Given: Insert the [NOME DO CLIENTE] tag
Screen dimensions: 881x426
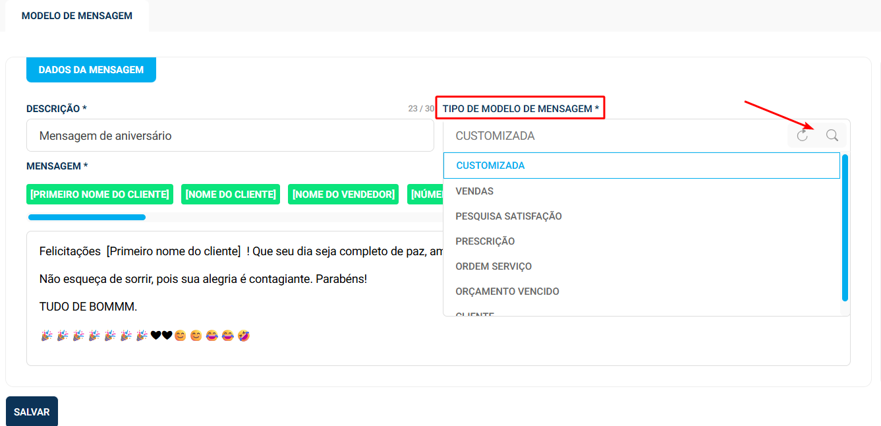Looking at the screenshot, I should pos(231,195).
